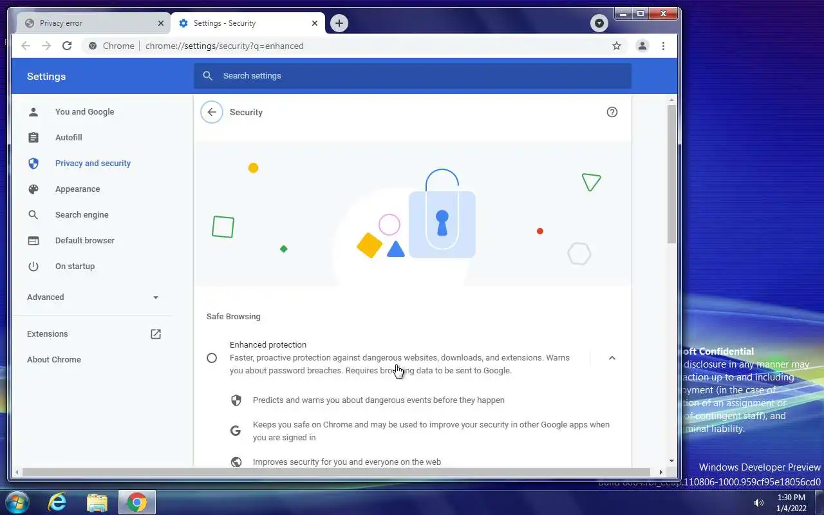Screen dimensions: 824x515
Task: Click the volume speaker tray icon
Action: point(759,503)
